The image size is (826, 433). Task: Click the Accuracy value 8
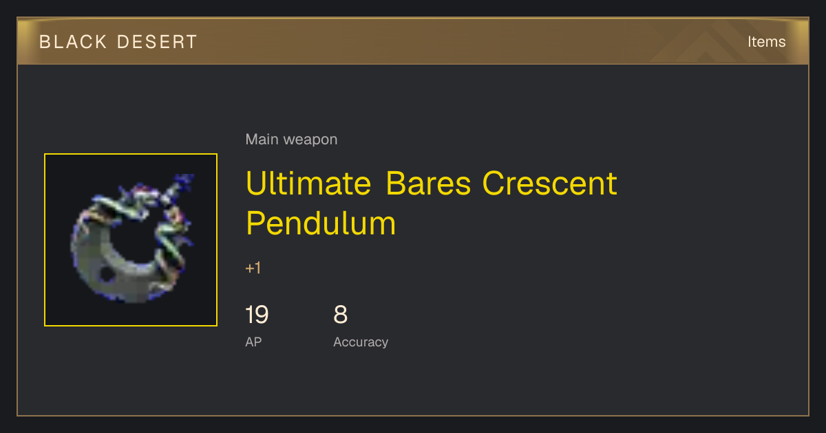(341, 315)
